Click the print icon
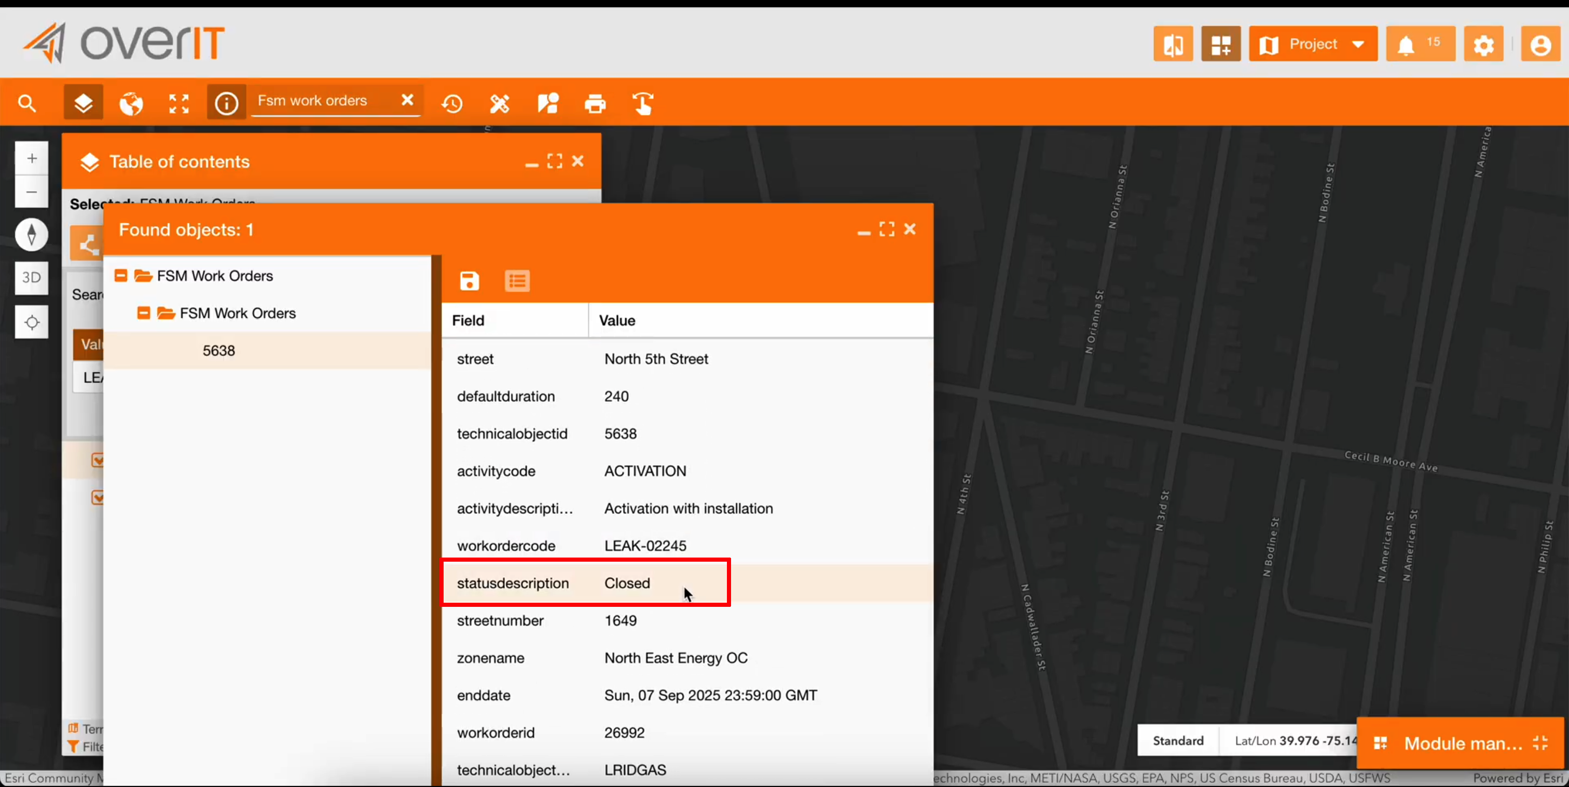1569x787 pixels. (x=595, y=104)
